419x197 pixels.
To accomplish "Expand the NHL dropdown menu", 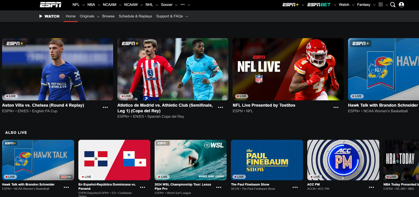I will [x=157, y=5].
